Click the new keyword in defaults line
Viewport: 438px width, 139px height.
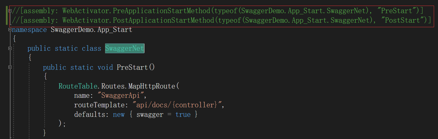click(119, 115)
